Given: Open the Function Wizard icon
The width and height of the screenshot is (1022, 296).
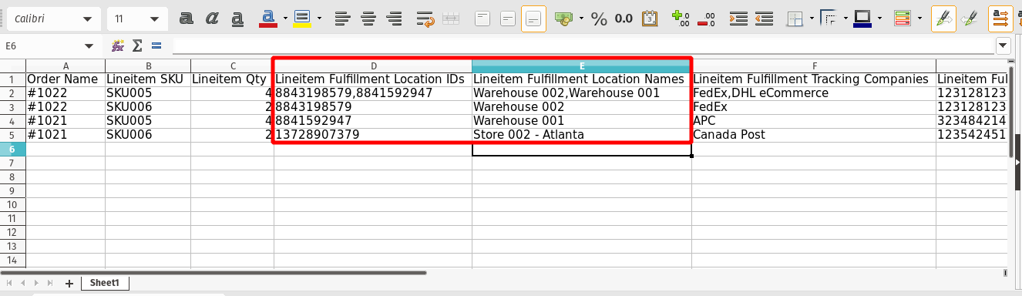Looking at the screenshot, I should point(118,46).
